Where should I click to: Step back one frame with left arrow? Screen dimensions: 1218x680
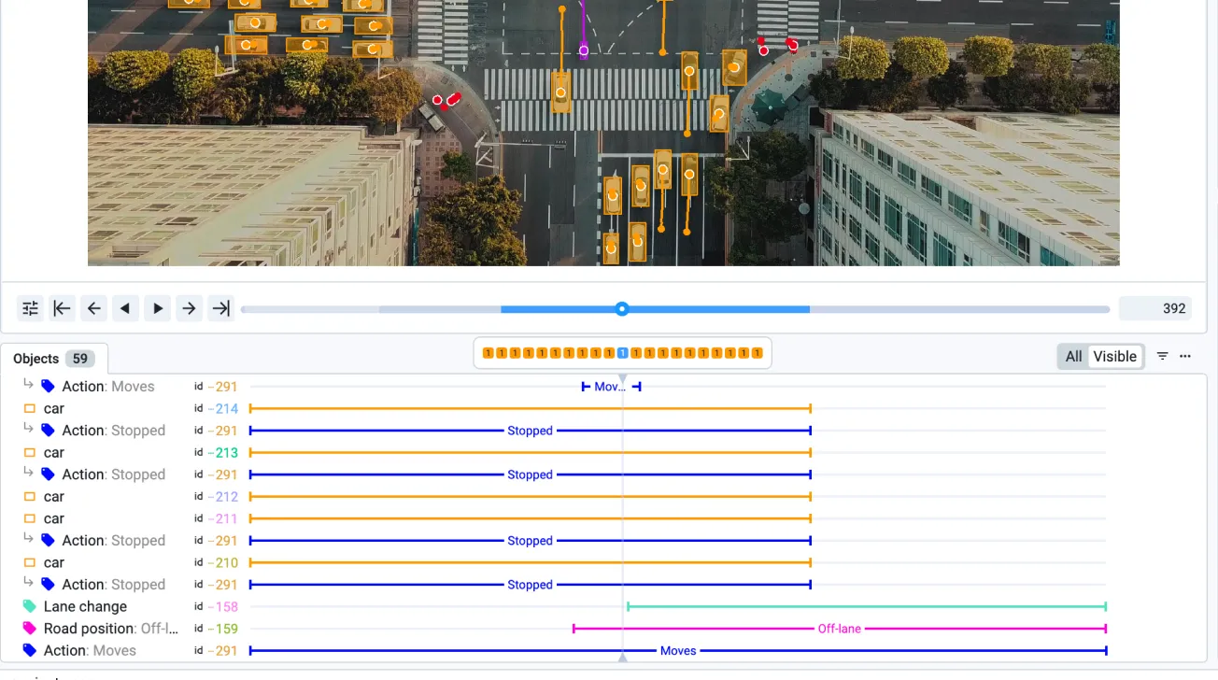point(94,308)
